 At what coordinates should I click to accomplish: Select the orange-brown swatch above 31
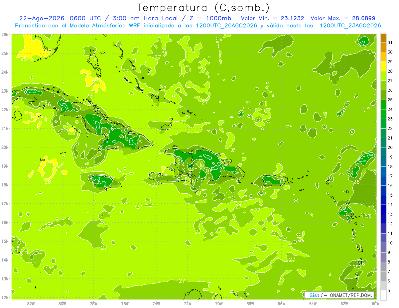(x=383, y=38)
